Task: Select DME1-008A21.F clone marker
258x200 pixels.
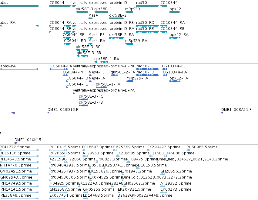Action: (x=222, y=113)
